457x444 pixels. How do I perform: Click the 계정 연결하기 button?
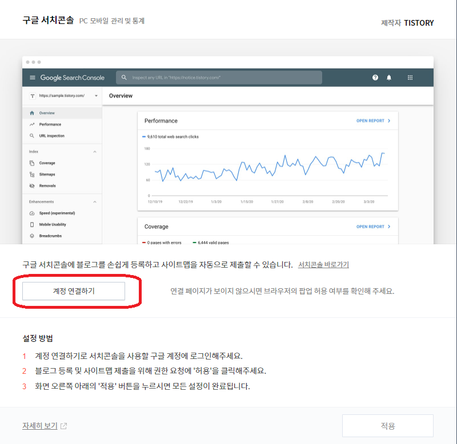(x=74, y=291)
